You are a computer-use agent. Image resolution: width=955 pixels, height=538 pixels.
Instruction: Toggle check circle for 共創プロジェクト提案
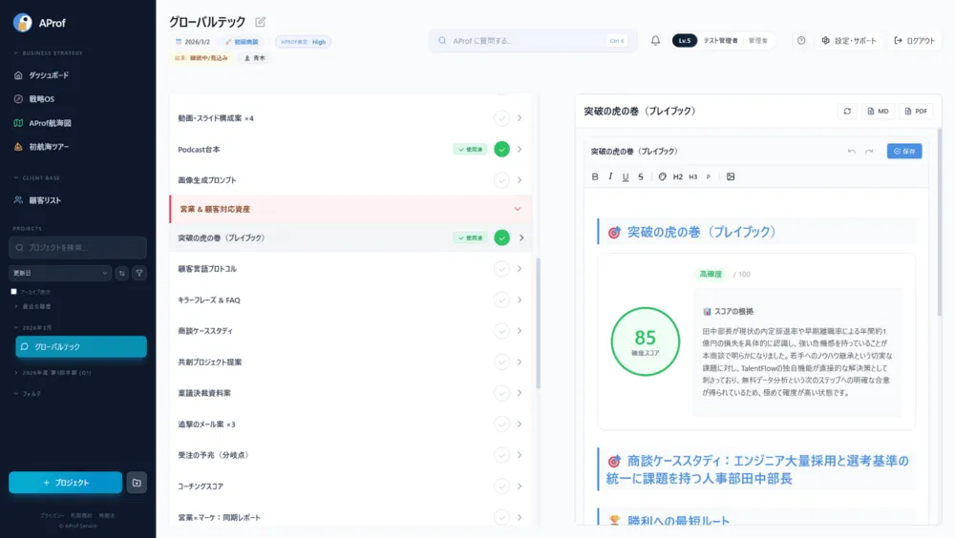pyautogui.click(x=501, y=362)
